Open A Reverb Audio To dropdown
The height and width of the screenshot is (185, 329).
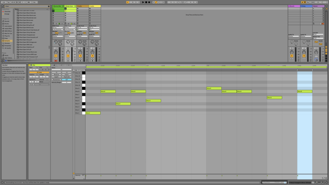(x=294, y=36)
